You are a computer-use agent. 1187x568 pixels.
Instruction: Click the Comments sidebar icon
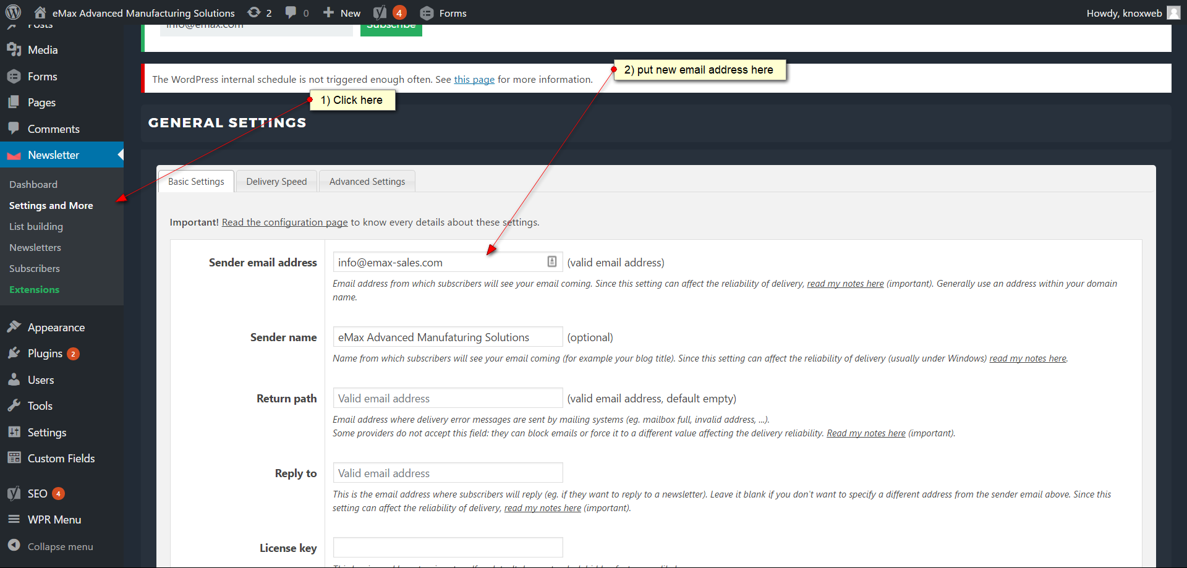[x=14, y=128]
